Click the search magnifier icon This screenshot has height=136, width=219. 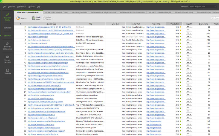[213, 18]
